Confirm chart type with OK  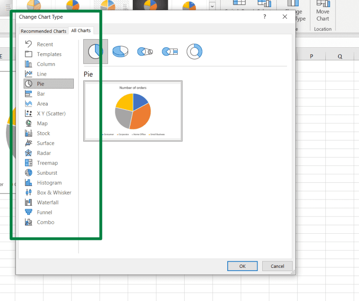coord(242,266)
